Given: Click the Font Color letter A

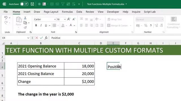Looking at the screenshot, I should 71,25.
